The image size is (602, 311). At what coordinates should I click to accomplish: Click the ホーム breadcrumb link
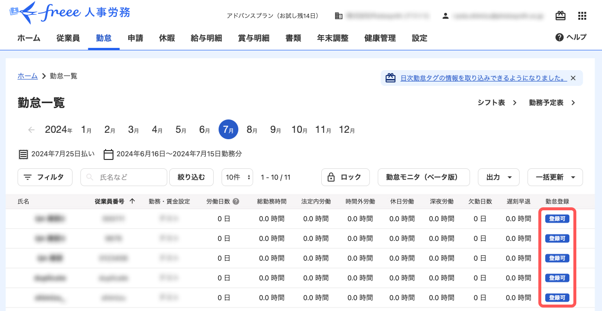(28, 76)
